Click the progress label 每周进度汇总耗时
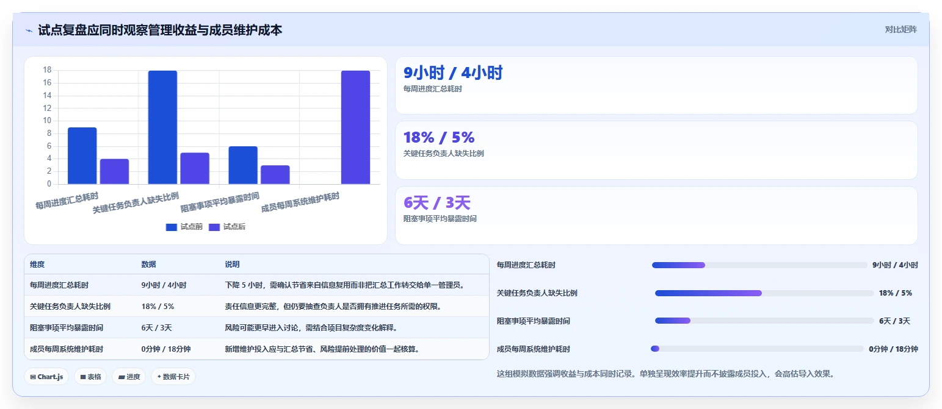 (x=526, y=265)
